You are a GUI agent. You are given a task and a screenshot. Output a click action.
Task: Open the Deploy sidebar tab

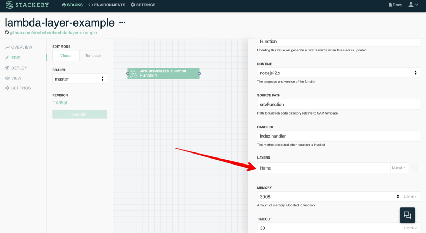(x=19, y=68)
